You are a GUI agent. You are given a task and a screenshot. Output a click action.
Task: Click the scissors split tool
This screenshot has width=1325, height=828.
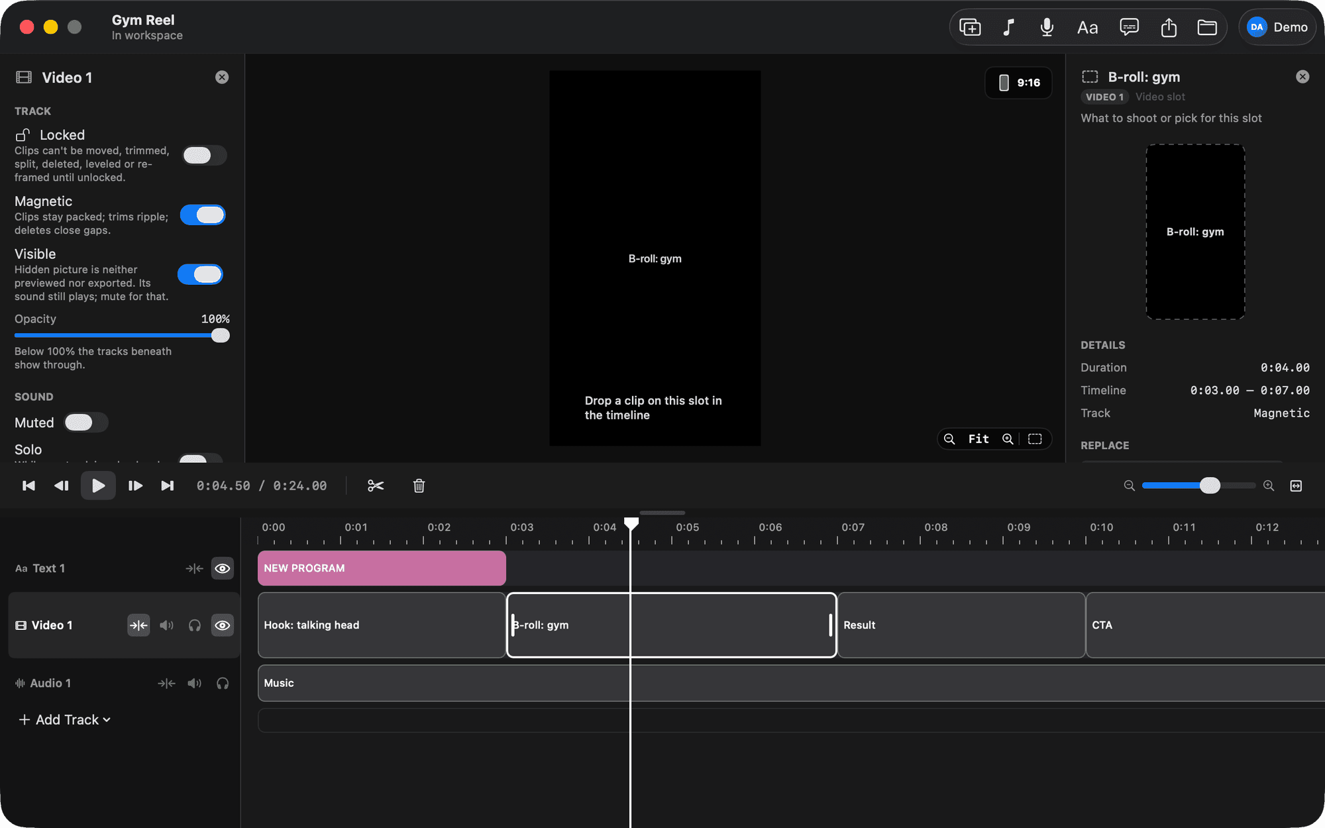(x=376, y=486)
